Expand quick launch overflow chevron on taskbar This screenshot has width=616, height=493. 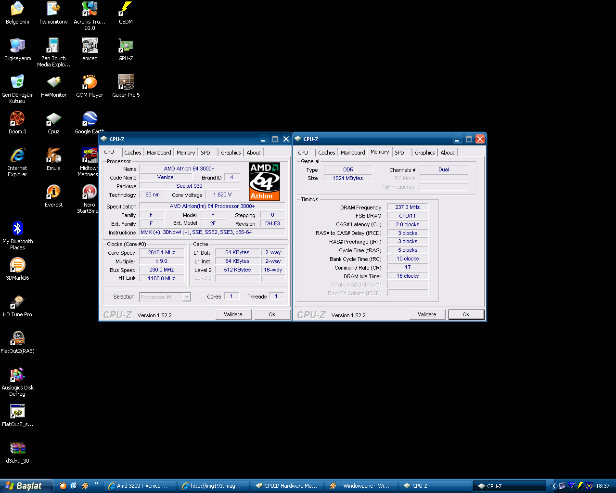(x=97, y=483)
